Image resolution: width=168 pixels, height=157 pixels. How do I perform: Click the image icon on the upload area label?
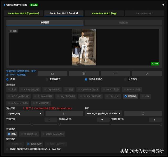coord(11,31)
